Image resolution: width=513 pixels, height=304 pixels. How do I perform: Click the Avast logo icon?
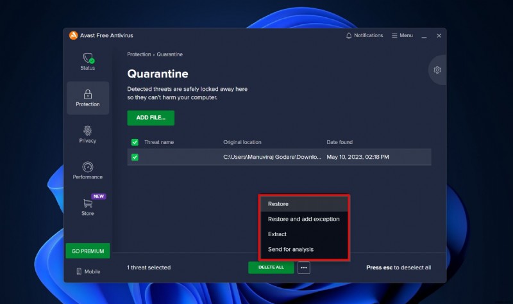click(x=73, y=35)
